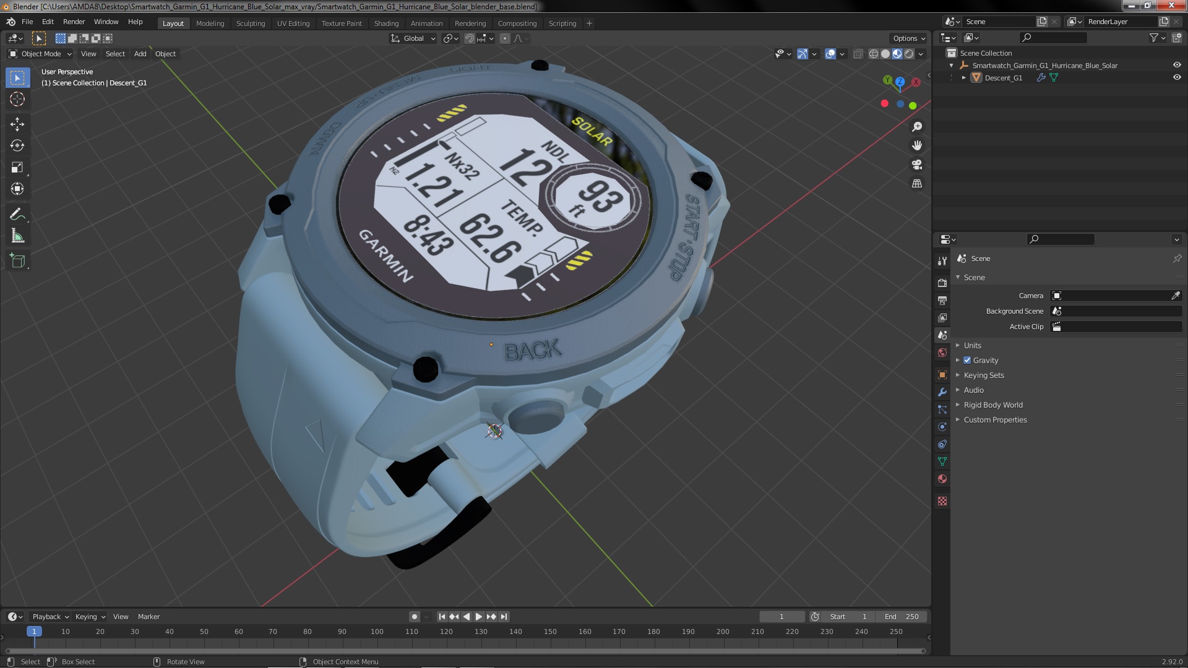This screenshot has height=668, width=1188.
Task: Click the pan view hand icon
Action: click(917, 145)
